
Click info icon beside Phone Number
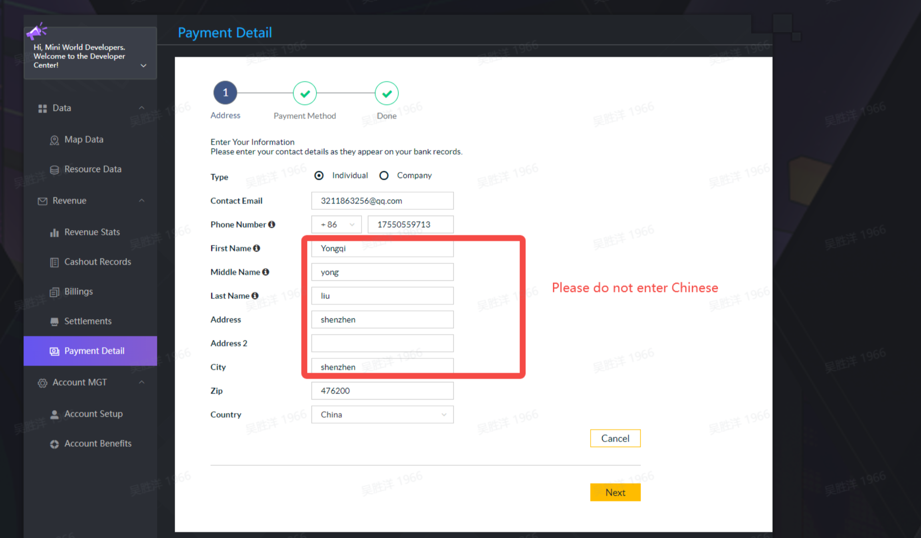(272, 225)
